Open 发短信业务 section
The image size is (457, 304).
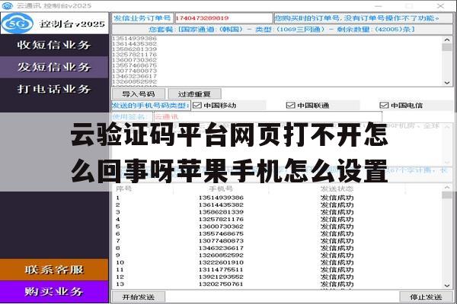pos(54,67)
